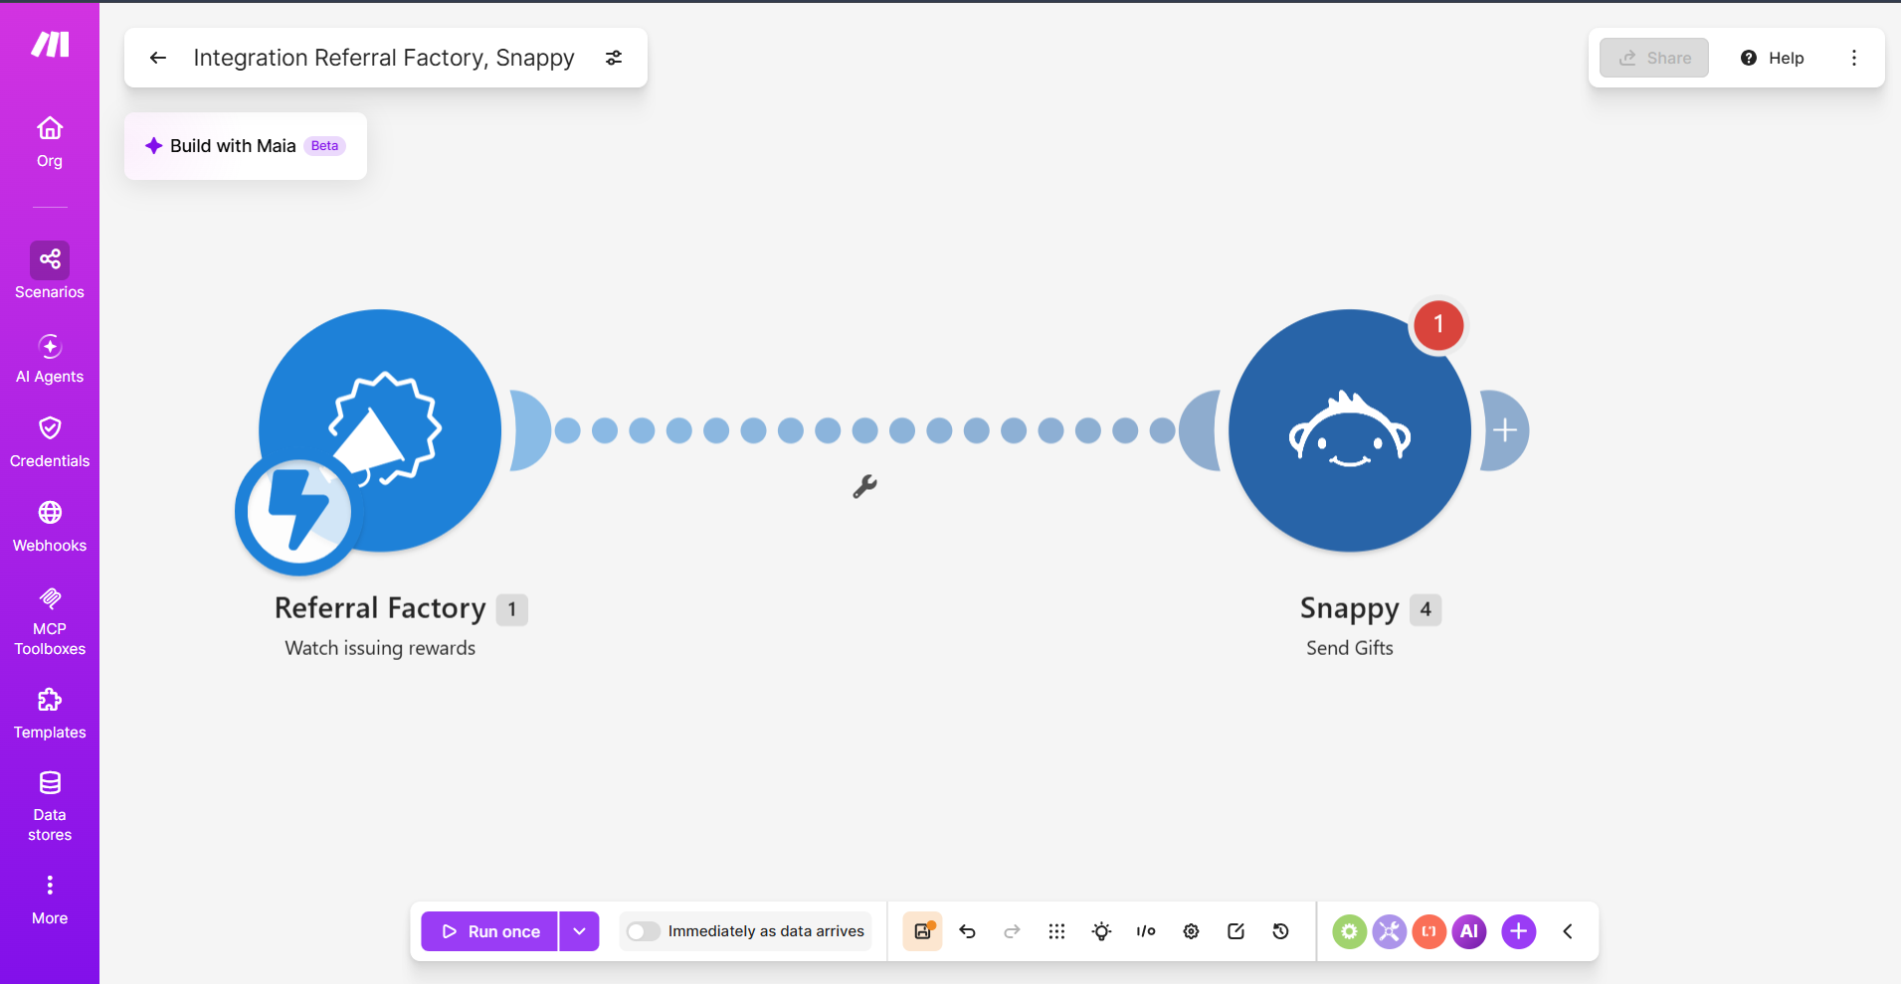Open Webhooks section
The height and width of the screenshot is (984, 1901).
point(50,527)
